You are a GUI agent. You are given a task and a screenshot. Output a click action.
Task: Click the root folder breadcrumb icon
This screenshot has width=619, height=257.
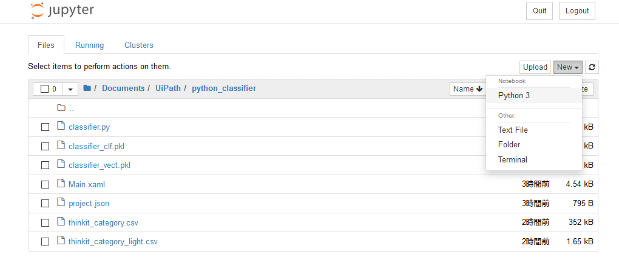point(87,88)
